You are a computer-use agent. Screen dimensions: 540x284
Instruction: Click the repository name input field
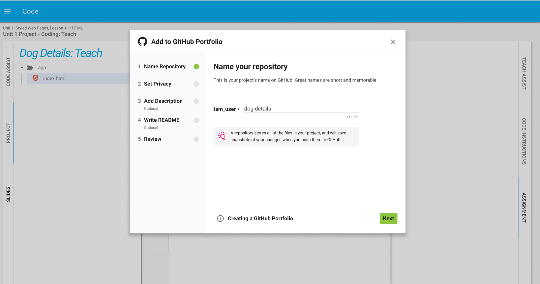pyautogui.click(x=301, y=109)
